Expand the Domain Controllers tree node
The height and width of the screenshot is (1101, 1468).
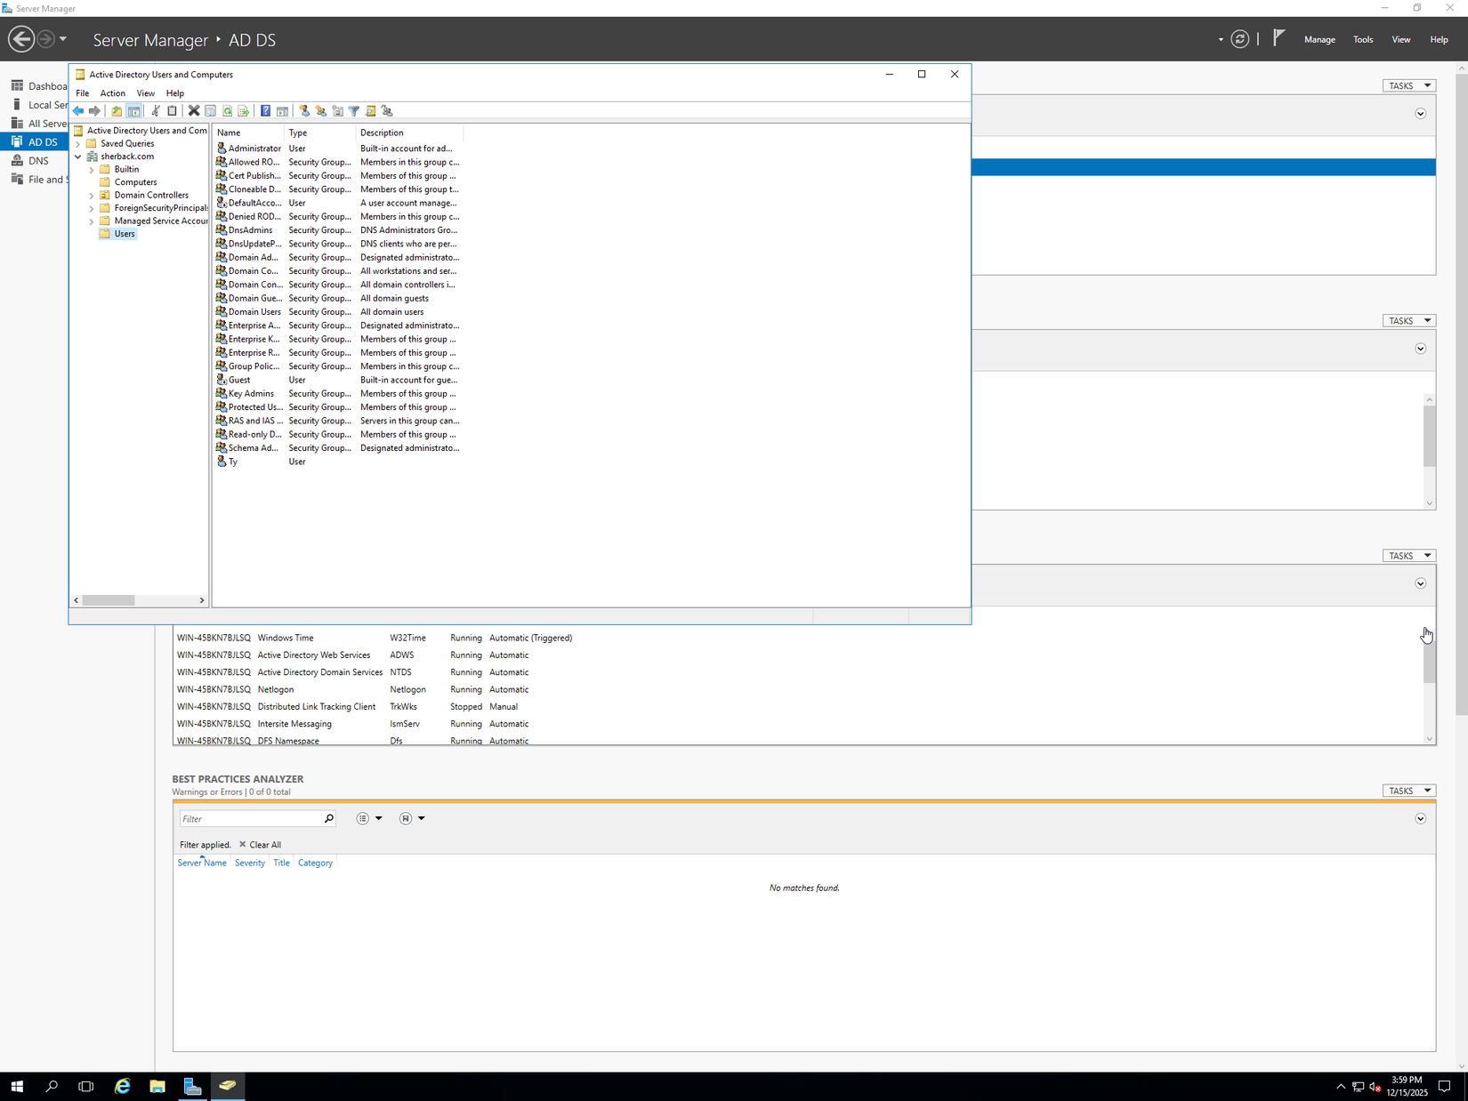click(x=92, y=195)
